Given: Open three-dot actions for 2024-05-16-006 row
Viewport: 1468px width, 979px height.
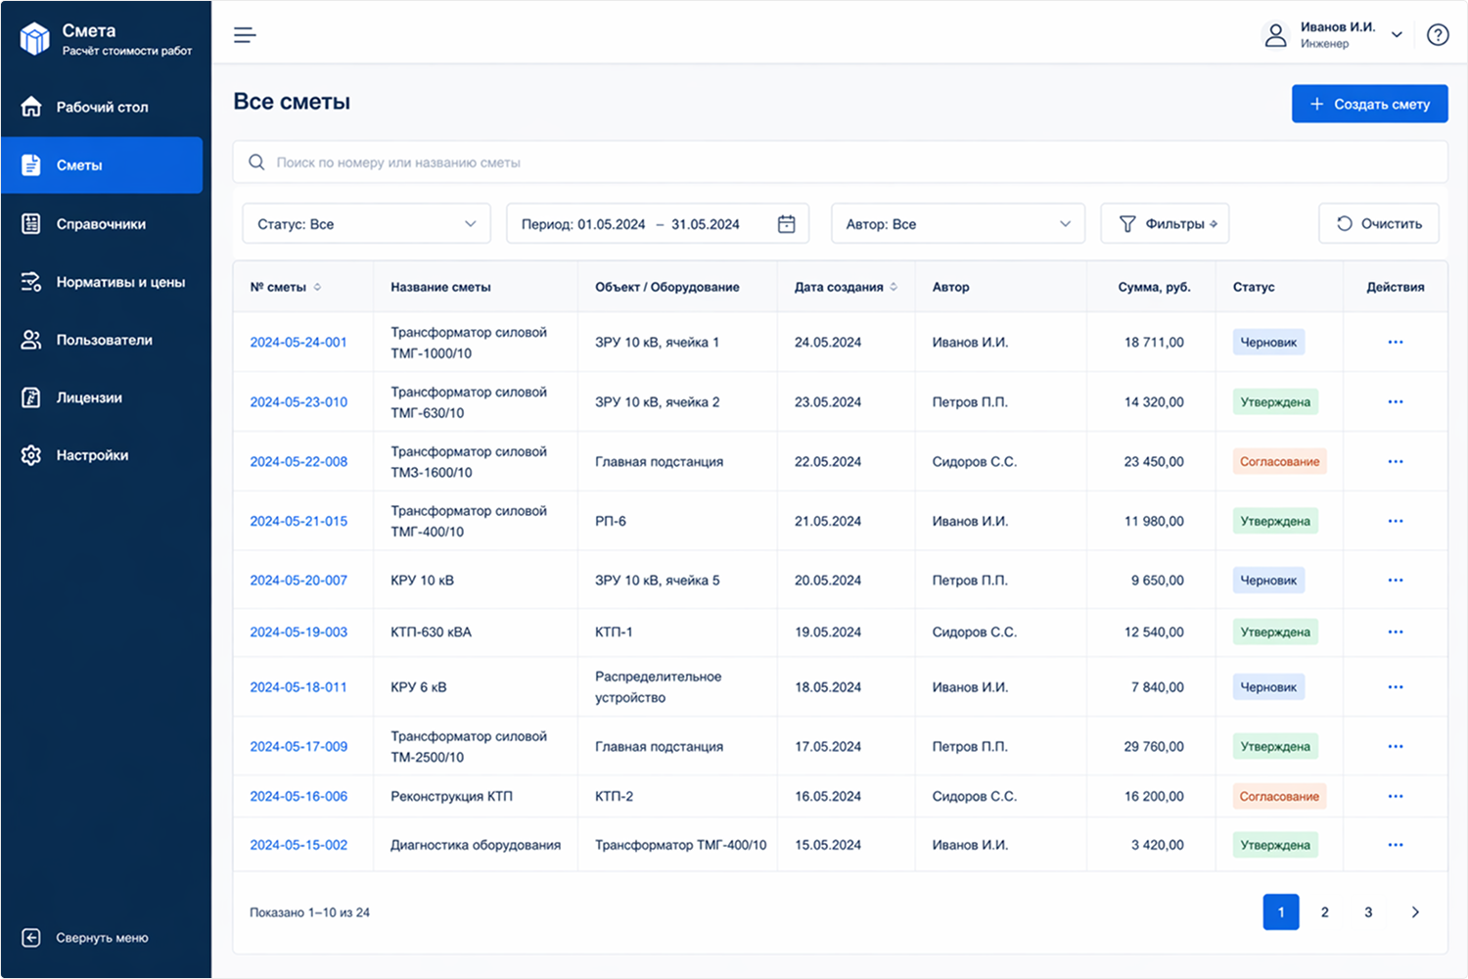Looking at the screenshot, I should pyautogui.click(x=1395, y=797).
